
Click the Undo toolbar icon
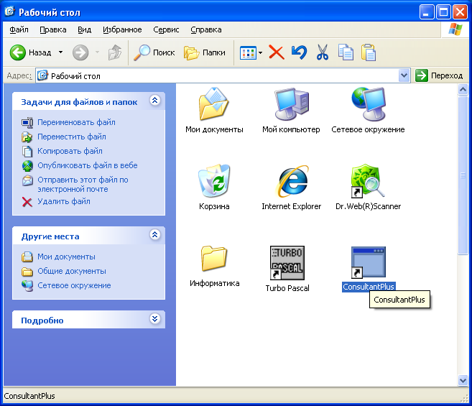pyautogui.click(x=299, y=52)
